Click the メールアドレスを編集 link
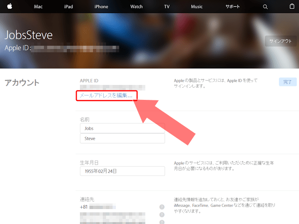299x224 pixels. (106, 95)
